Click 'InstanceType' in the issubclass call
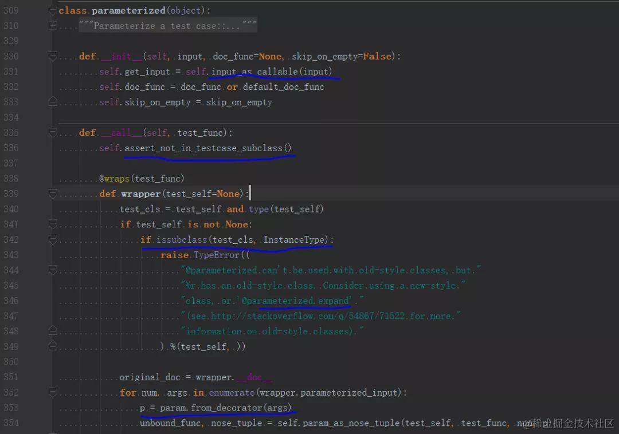 pyautogui.click(x=295, y=240)
